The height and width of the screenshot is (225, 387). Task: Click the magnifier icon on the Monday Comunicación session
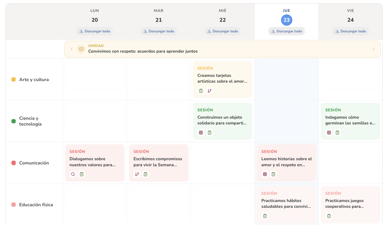coord(73,174)
